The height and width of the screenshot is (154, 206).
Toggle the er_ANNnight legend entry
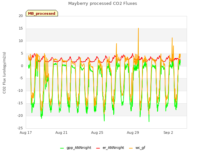click(110, 148)
